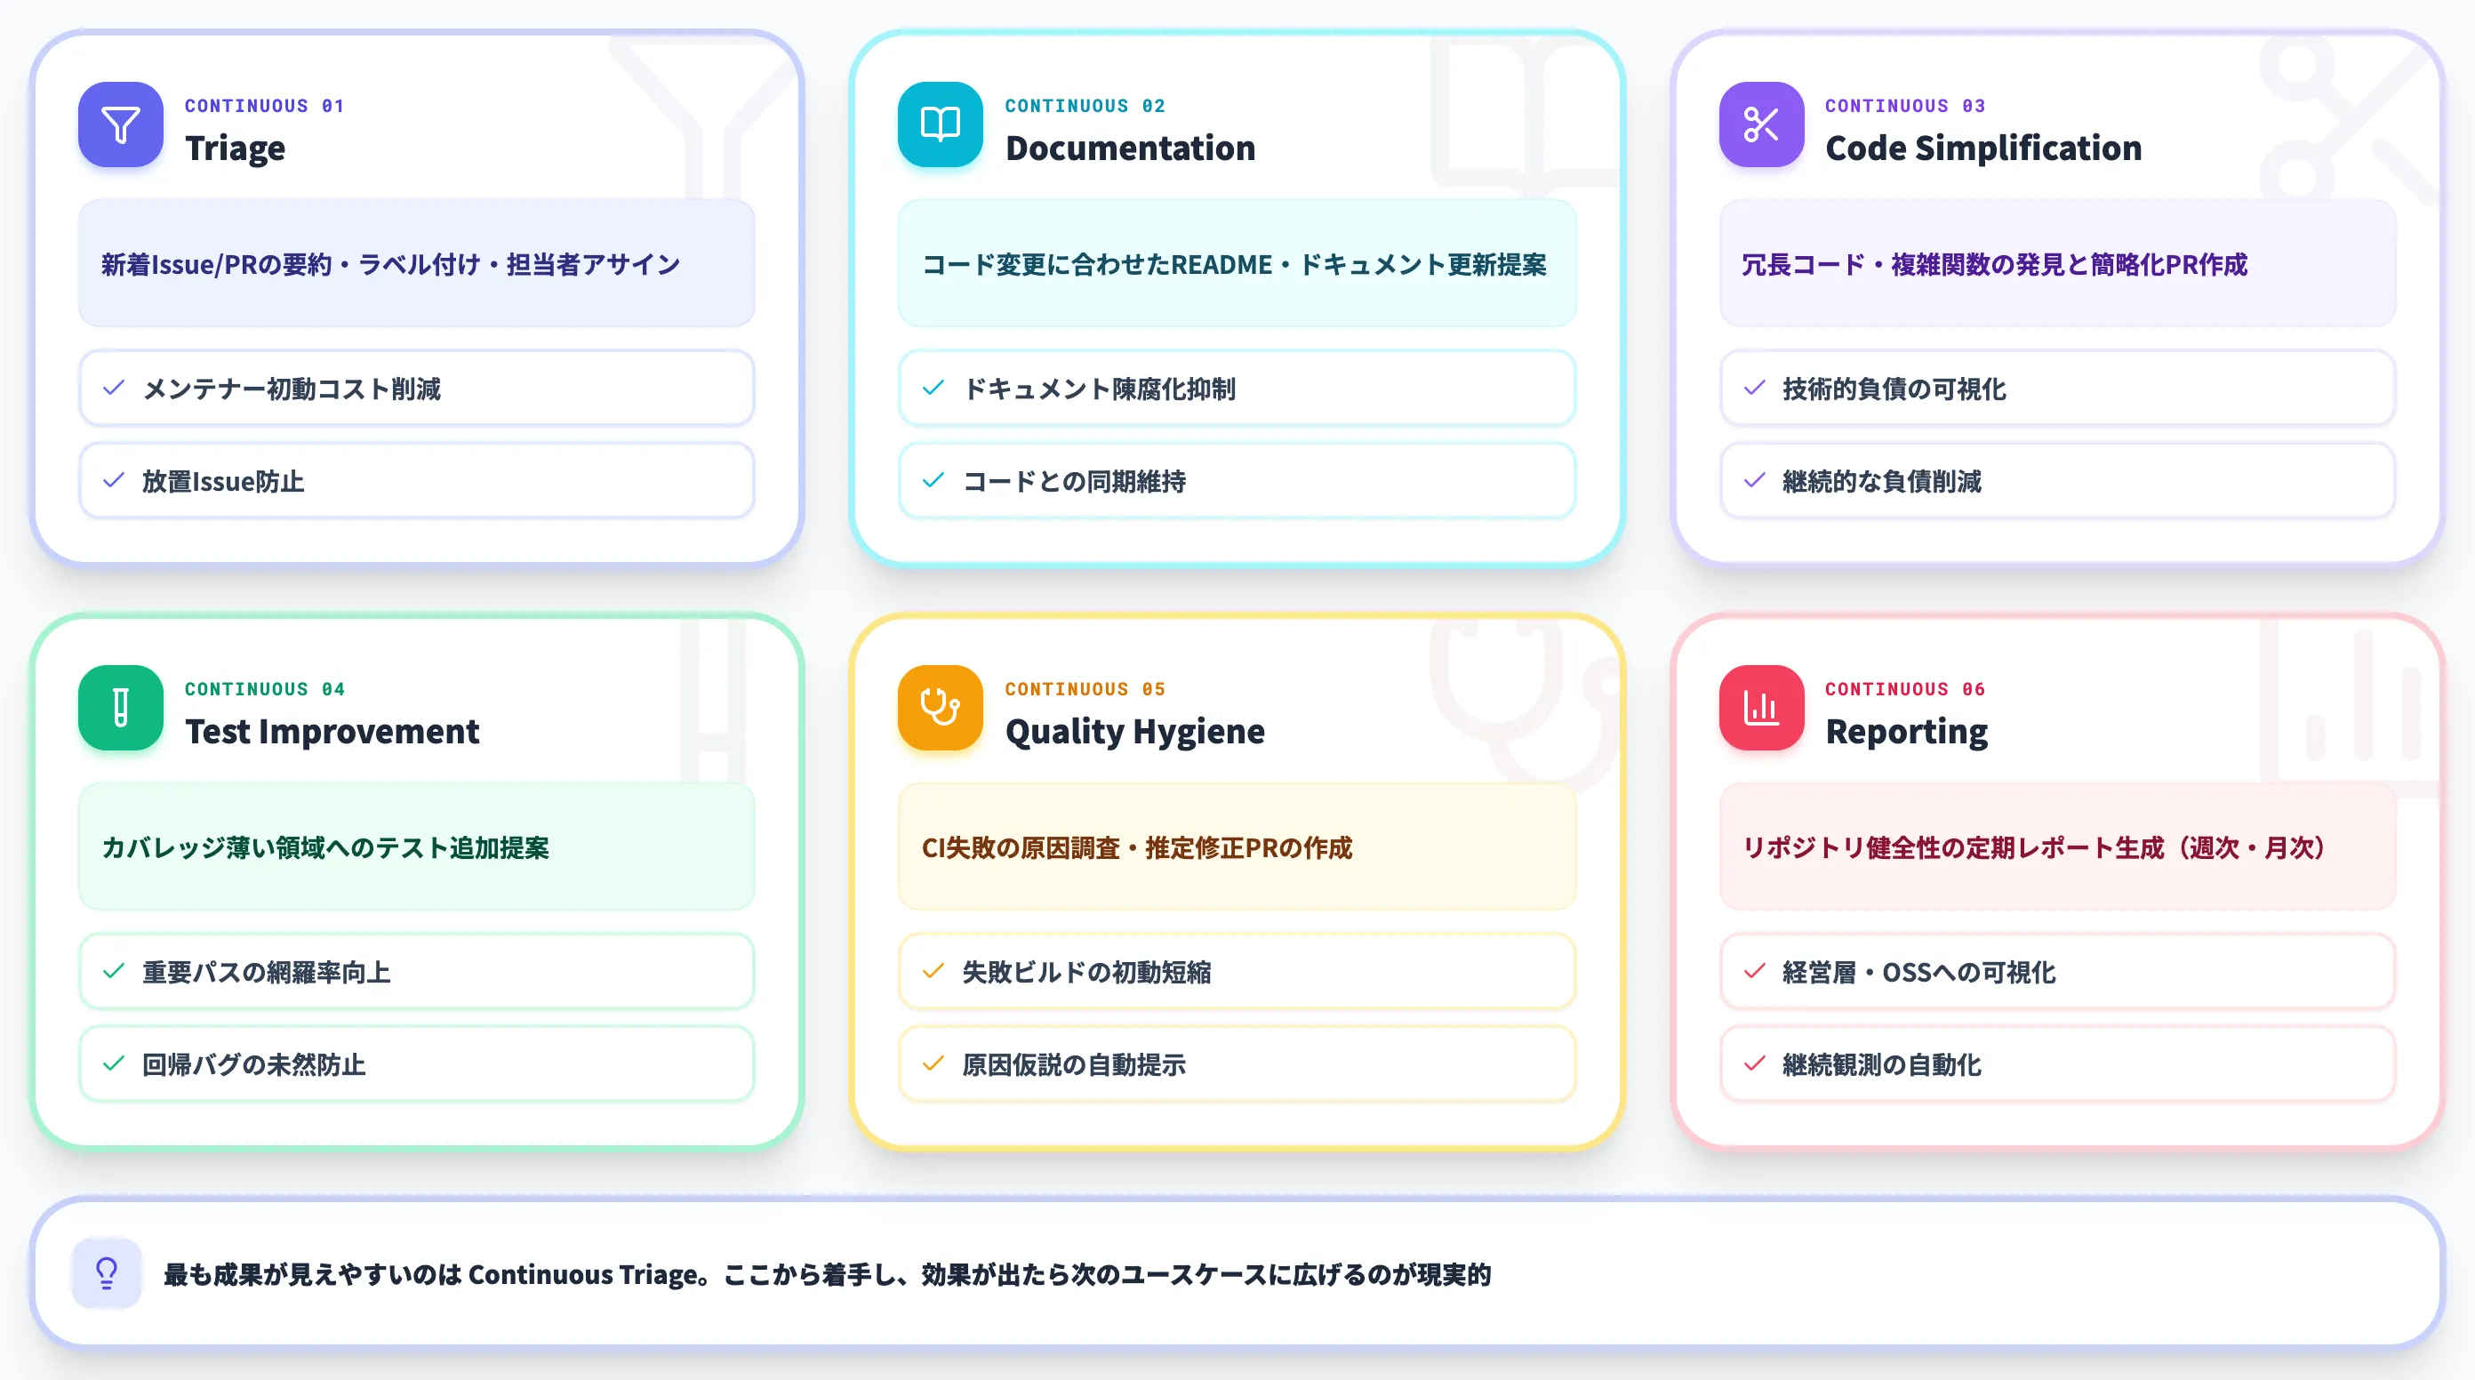The height and width of the screenshot is (1380, 2475).
Task: Click the コードとの同期維持 text
Action: (x=1074, y=480)
